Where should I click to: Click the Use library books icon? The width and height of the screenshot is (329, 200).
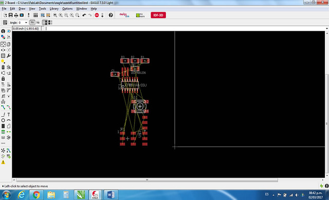(x=35, y=15)
